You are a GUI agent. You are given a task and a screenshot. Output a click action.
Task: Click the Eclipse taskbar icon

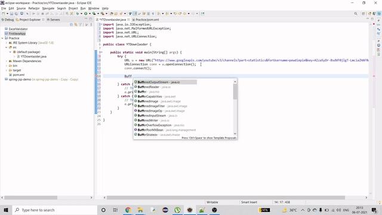coord(165,210)
